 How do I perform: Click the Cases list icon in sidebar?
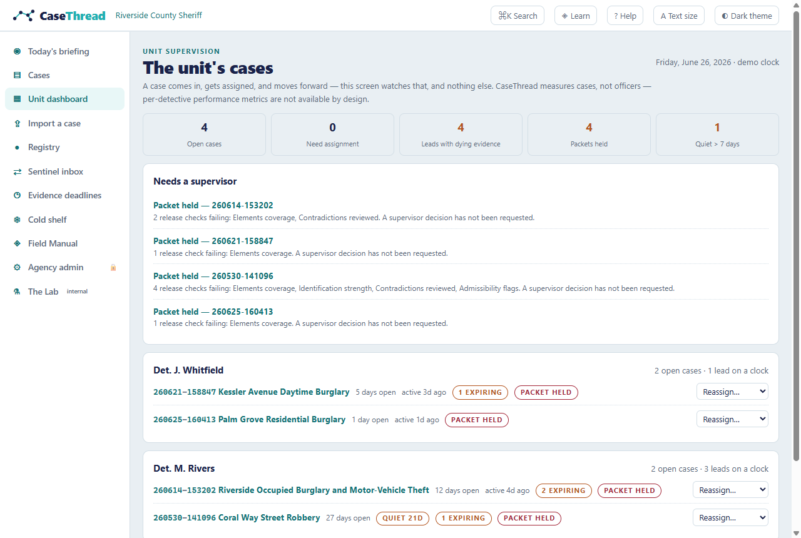tap(17, 75)
